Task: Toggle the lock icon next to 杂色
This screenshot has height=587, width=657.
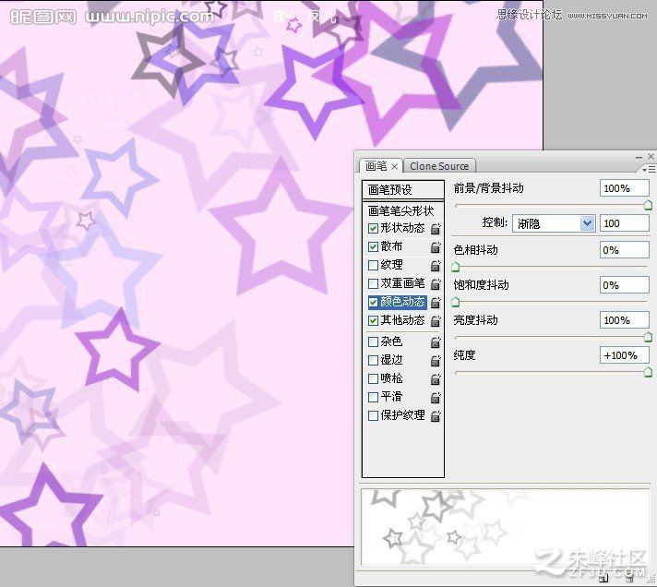Action: [x=436, y=342]
